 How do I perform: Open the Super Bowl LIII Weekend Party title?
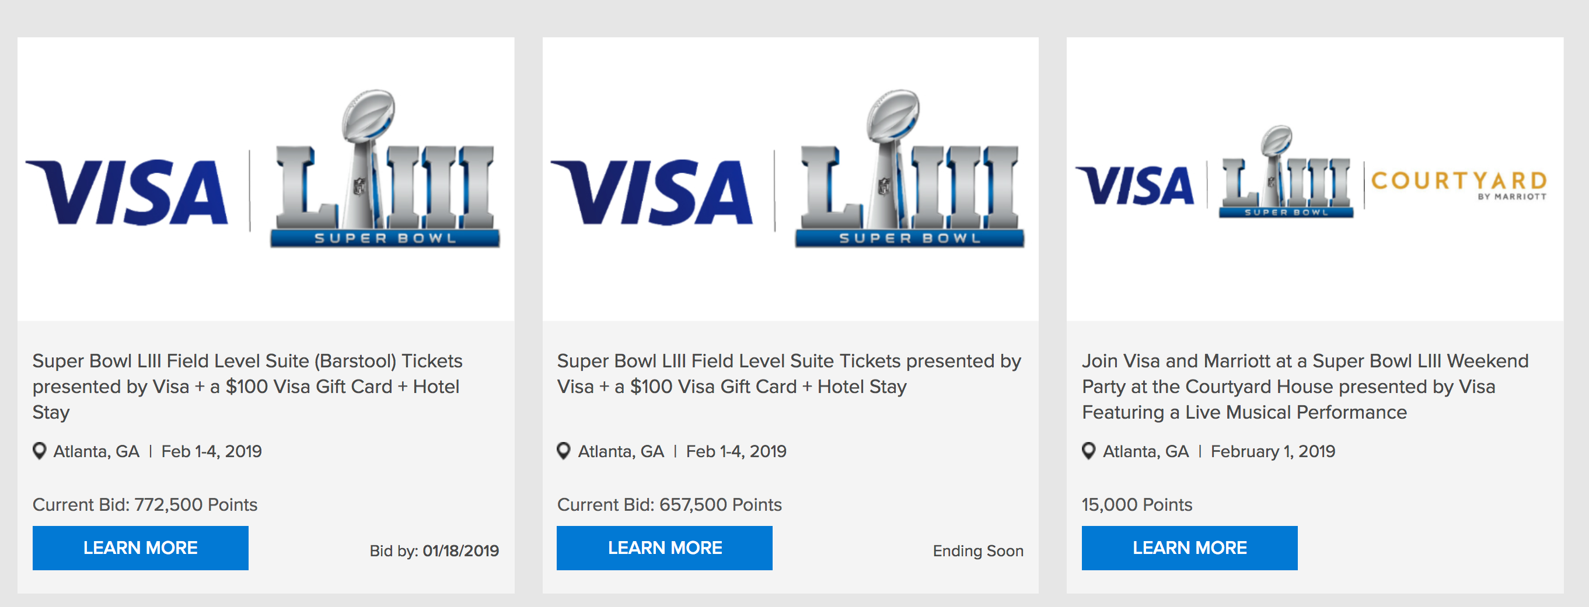tap(1305, 386)
